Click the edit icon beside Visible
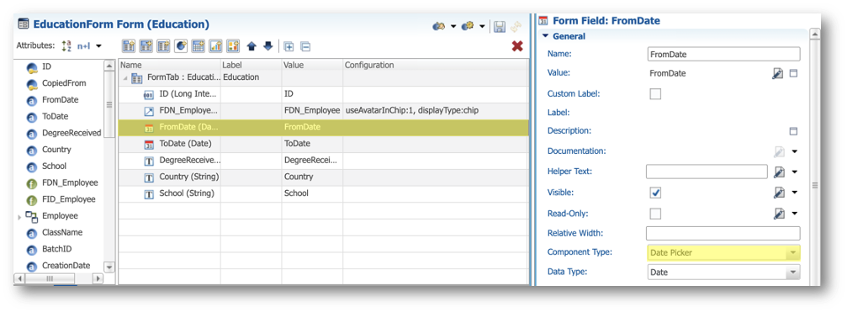Viewport: 847px width, 312px height. pos(778,193)
